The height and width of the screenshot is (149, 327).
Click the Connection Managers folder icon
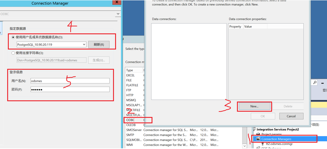coord(258,139)
